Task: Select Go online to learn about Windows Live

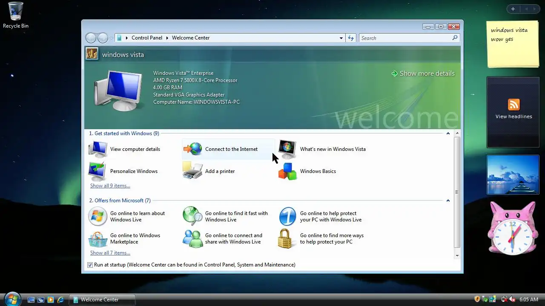Action: [127, 216]
